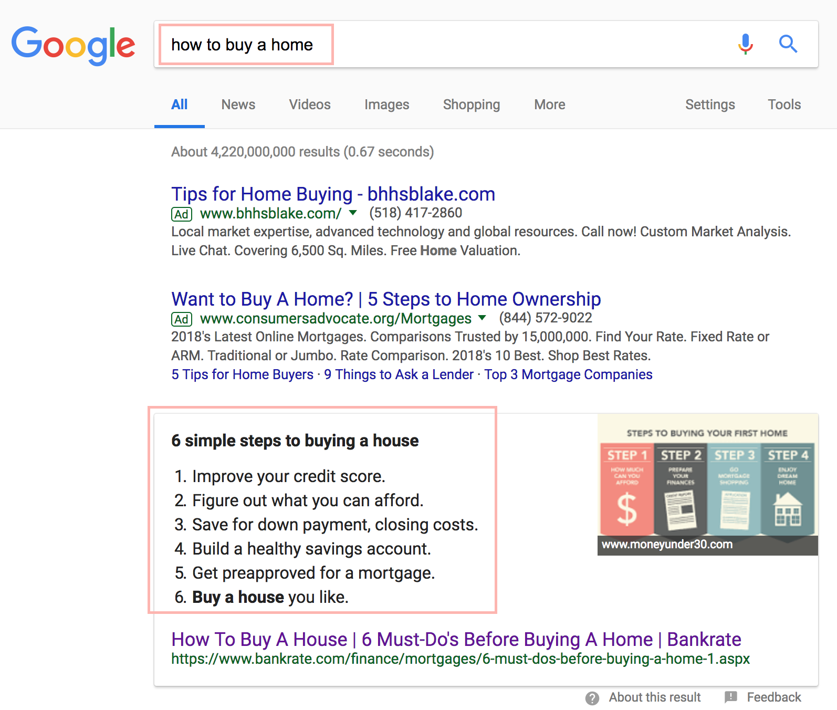Click the '6 simple steps to buying a house' heading
The height and width of the screenshot is (710, 837).
pyautogui.click(x=295, y=441)
